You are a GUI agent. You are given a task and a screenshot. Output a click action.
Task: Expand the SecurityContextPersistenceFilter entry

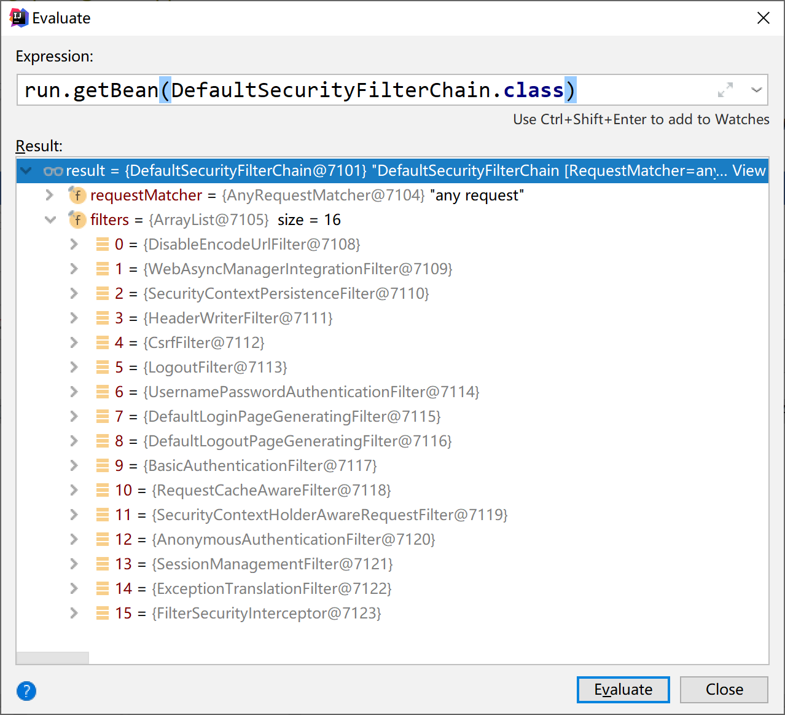pos(74,293)
